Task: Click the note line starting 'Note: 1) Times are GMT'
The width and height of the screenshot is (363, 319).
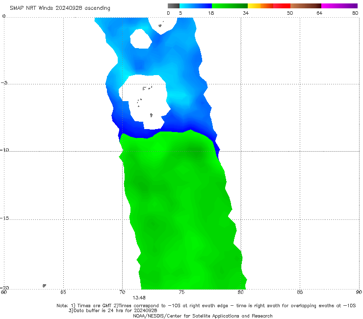Action: (x=206, y=306)
